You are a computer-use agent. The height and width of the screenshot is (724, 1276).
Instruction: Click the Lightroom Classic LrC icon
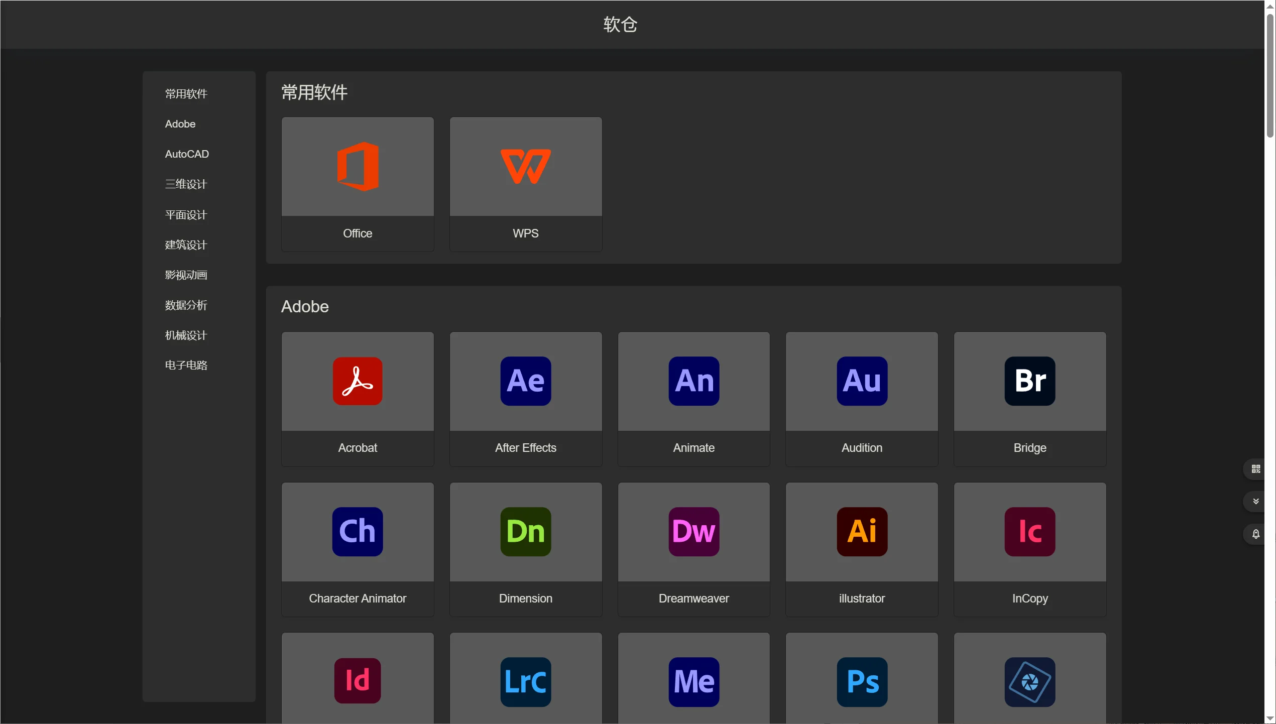tap(526, 682)
